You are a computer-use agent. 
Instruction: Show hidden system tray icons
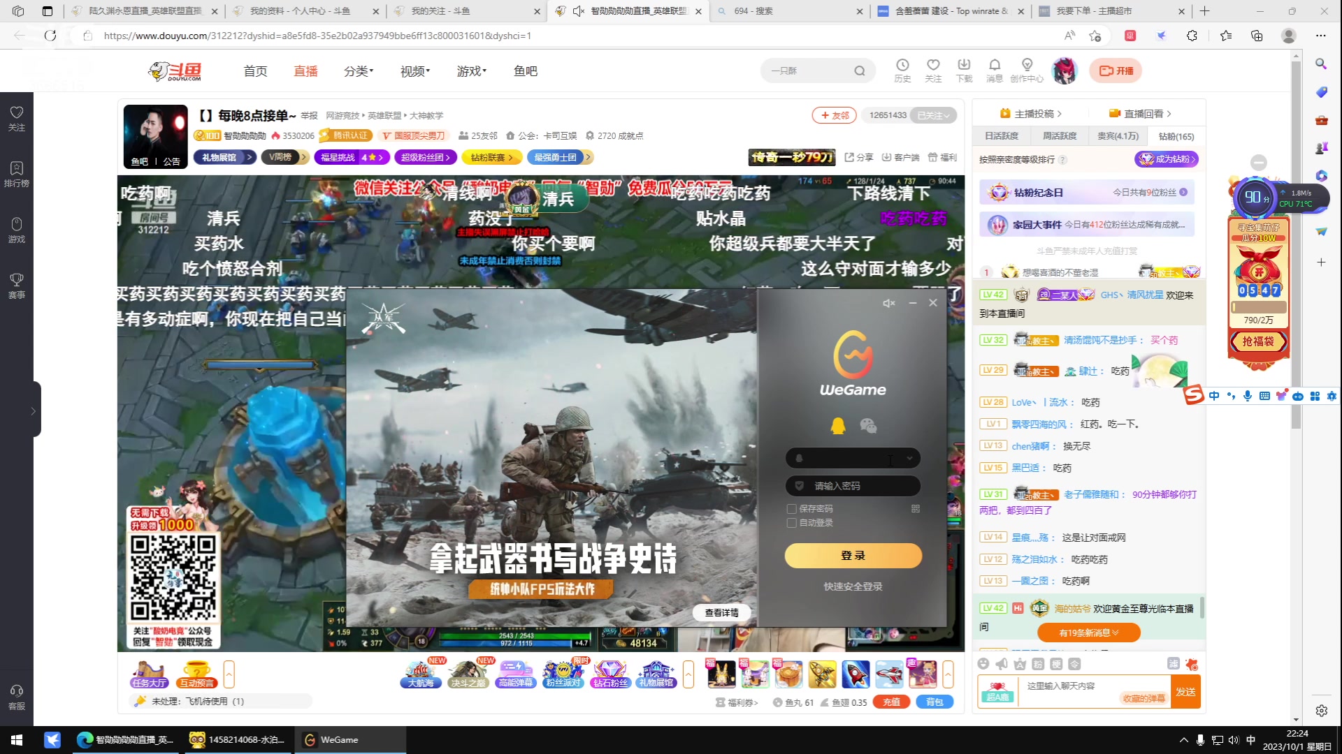[x=1183, y=740]
